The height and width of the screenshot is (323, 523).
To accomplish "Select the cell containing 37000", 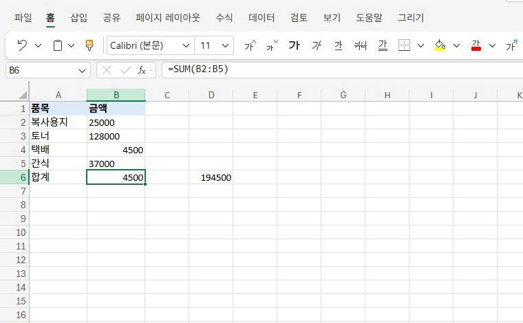I will pyautogui.click(x=116, y=164).
